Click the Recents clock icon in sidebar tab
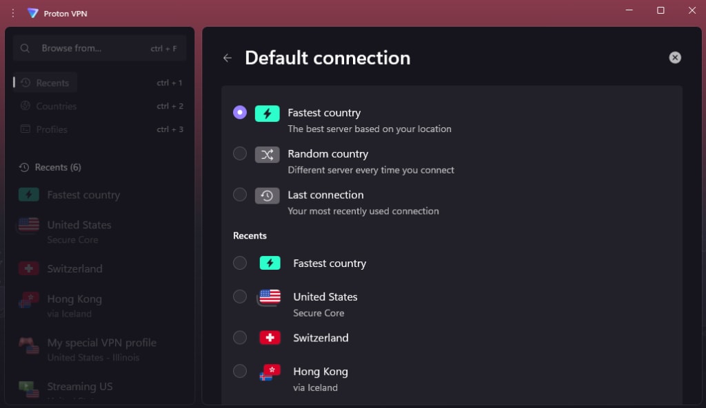Screen dimensions: 706x408 (26, 83)
